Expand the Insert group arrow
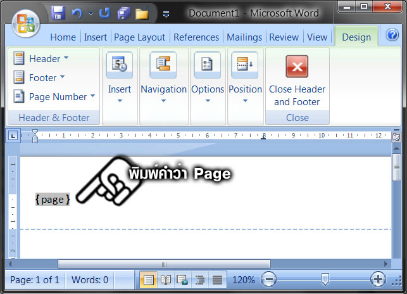 [120, 101]
